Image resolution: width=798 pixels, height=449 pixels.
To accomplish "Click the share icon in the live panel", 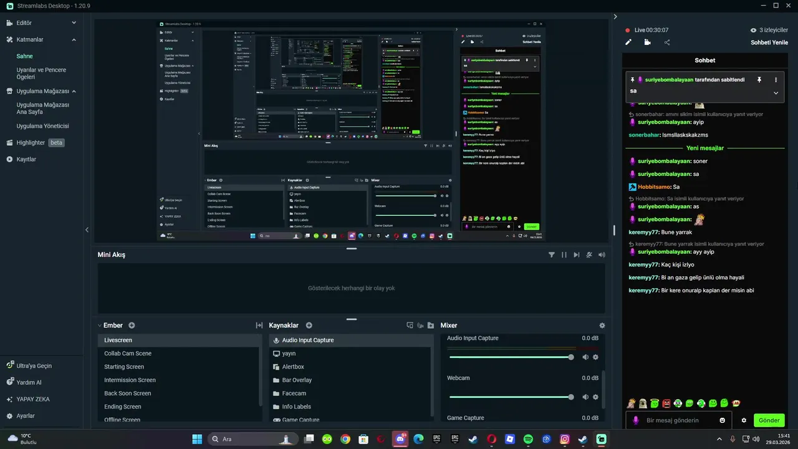I will (667, 42).
